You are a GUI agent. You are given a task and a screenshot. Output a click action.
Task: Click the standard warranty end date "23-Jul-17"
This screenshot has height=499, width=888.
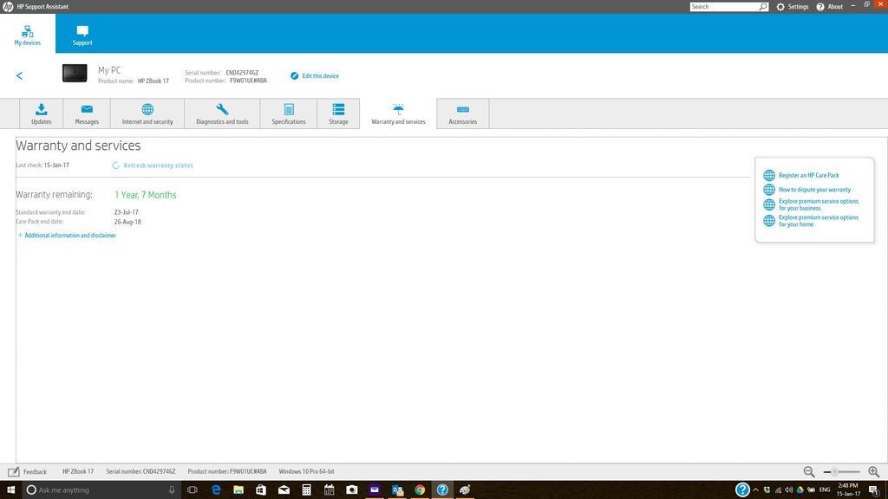127,212
